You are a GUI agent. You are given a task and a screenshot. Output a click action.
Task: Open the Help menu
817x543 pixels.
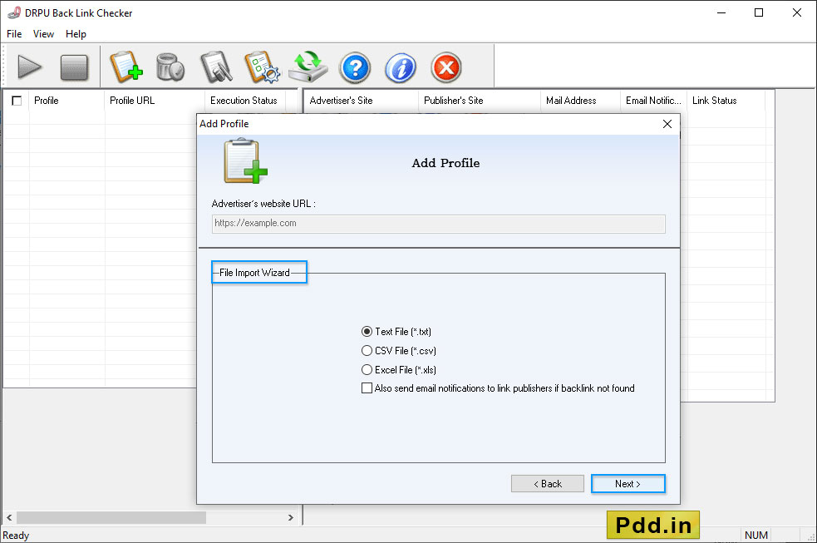tap(76, 34)
